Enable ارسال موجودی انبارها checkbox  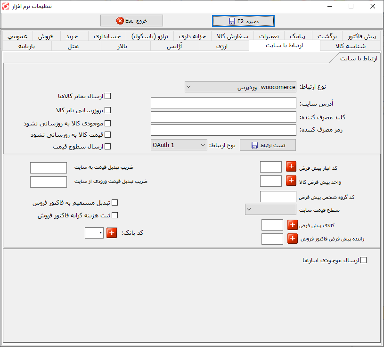click(364, 260)
